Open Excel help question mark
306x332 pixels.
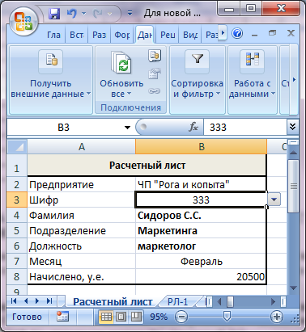[x=237, y=34]
